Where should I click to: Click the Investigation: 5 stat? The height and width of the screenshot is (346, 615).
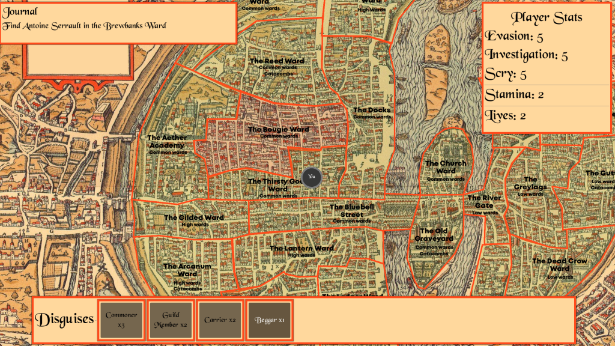click(x=526, y=55)
